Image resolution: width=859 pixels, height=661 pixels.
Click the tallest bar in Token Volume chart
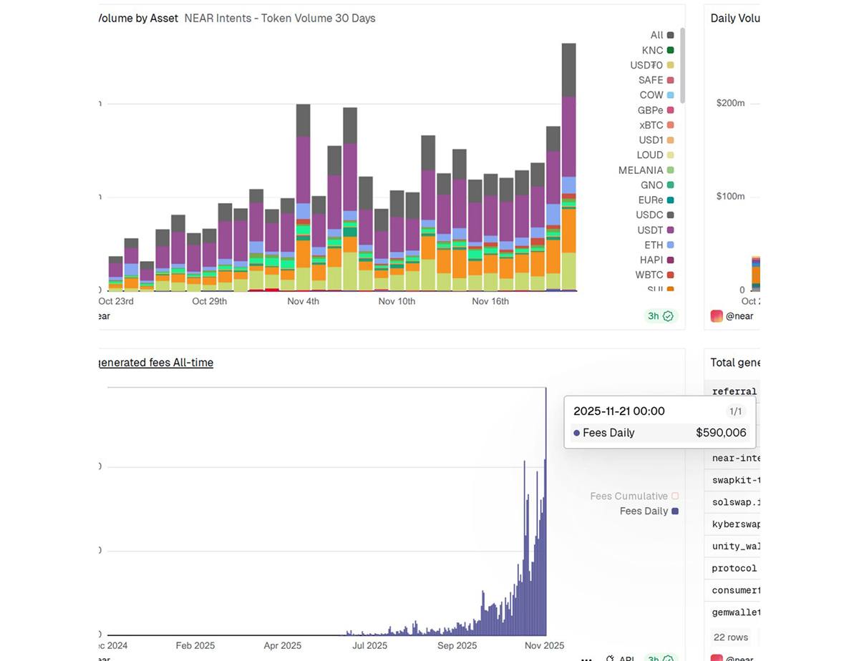pos(569,167)
